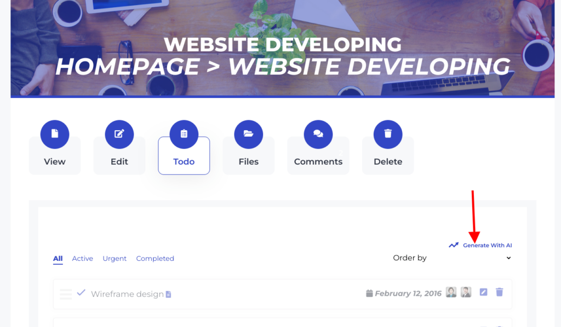Click the Delete trash icon button
The height and width of the screenshot is (327, 561).
[x=388, y=134]
